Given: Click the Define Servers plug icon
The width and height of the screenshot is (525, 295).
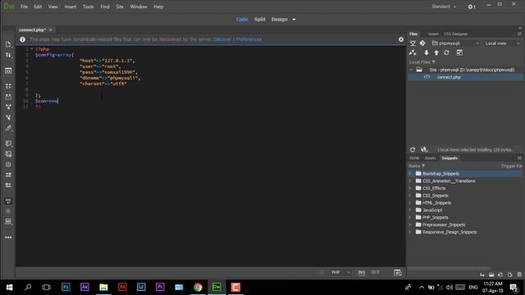Looking at the screenshot, I should click(x=413, y=43).
